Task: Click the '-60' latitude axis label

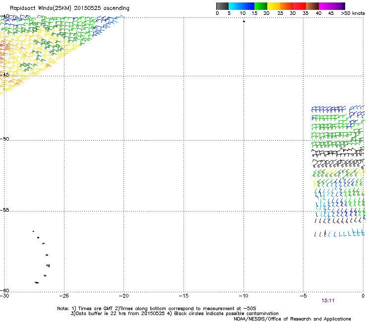Action: tap(4, 290)
